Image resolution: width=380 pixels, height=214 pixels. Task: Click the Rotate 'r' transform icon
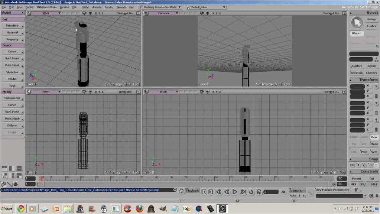[x=376, y=103]
